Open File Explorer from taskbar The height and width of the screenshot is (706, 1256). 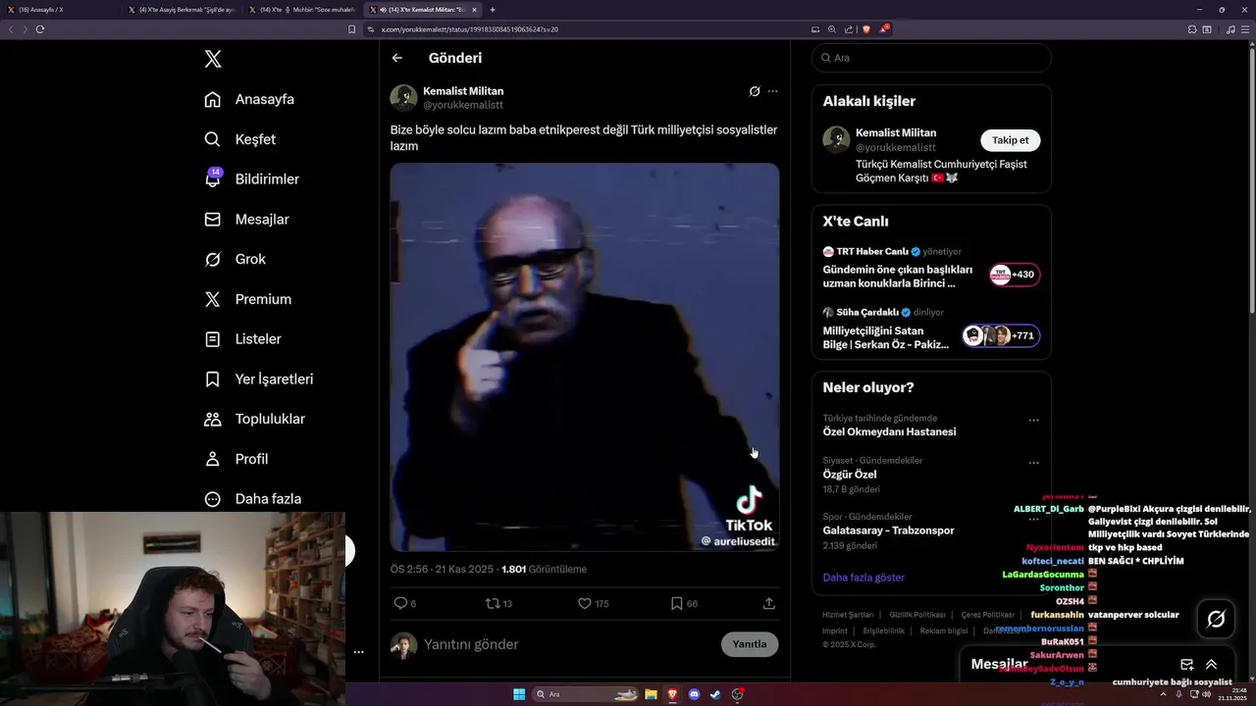click(x=651, y=694)
